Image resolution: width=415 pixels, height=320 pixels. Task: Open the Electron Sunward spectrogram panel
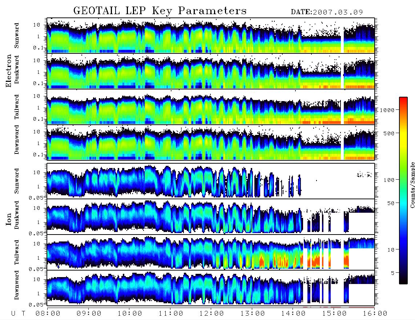[211, 36]
